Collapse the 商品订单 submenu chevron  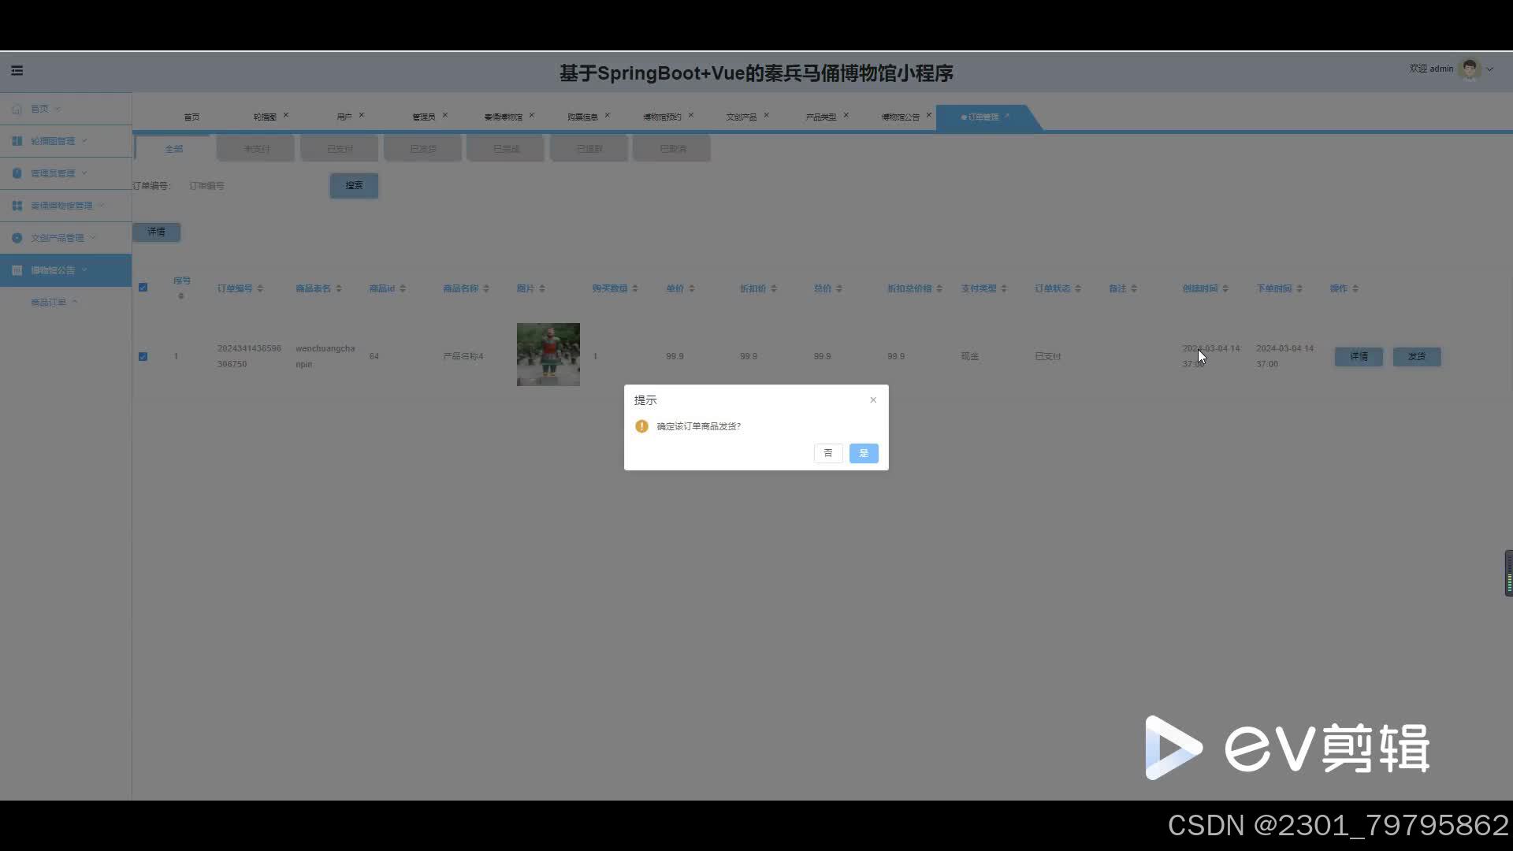(x=75, y=302)
